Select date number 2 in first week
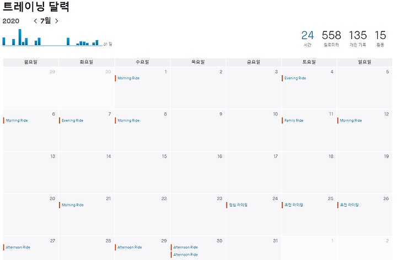The image size is (397, 260). 221,72
